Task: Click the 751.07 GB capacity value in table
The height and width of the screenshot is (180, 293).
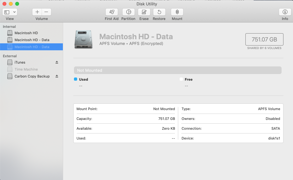Action: click(166, 119)
